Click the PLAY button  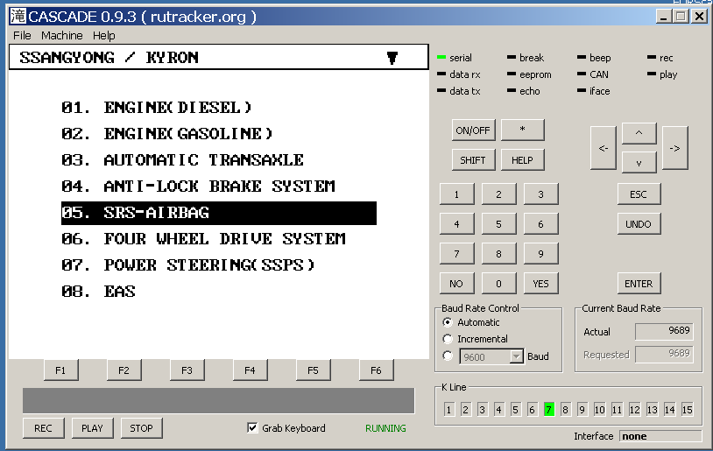pos(92,428)
